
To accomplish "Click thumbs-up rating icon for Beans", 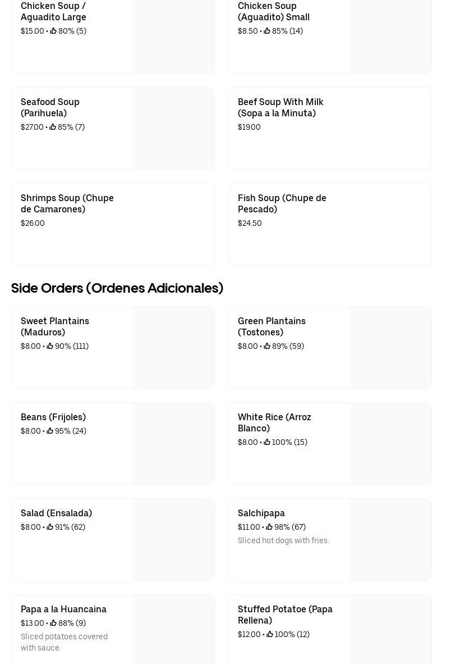I will [50, 431].
